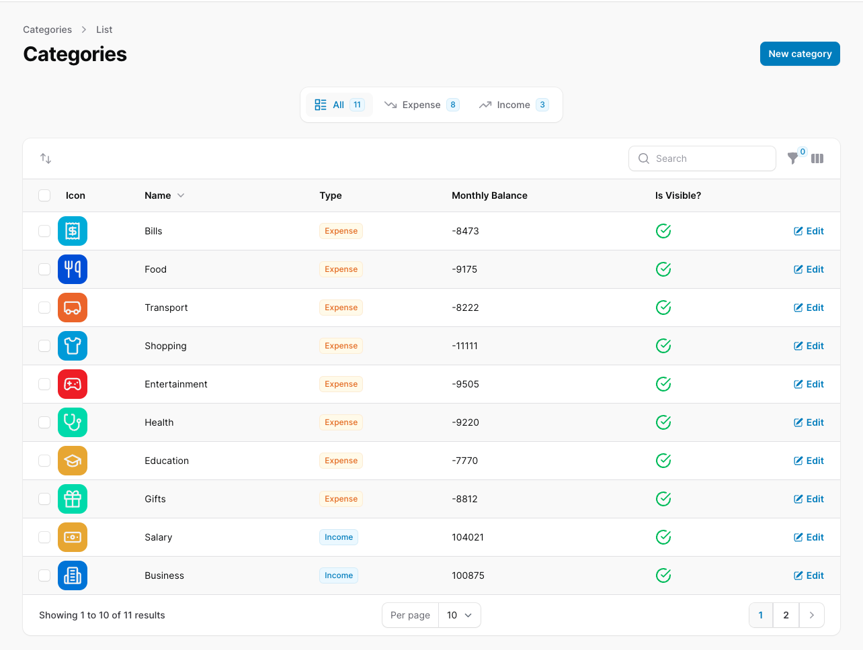Sort by Name column header chevron
Image resolution: width=863 pixels, height=650 pixels.
181,195
